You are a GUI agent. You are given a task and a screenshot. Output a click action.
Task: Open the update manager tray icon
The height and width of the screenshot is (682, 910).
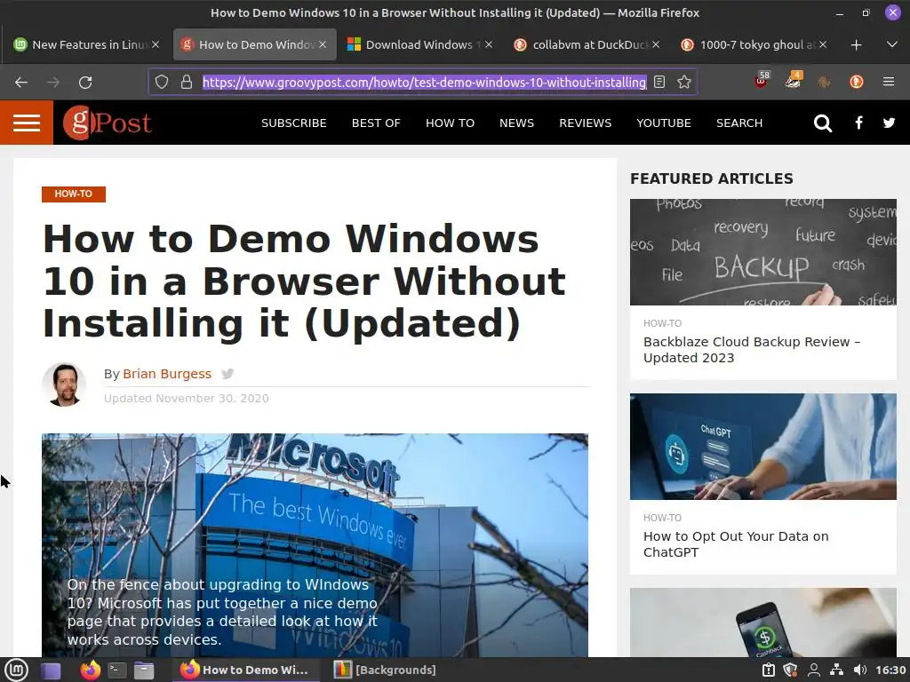pos(769,670)
